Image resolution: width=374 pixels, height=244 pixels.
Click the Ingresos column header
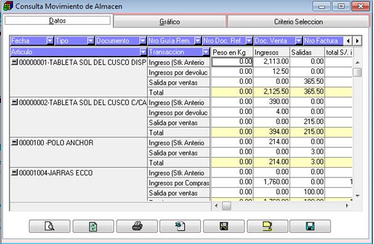click(272, 52)
